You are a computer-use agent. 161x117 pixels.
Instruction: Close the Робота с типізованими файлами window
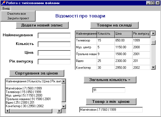point(158,3)
